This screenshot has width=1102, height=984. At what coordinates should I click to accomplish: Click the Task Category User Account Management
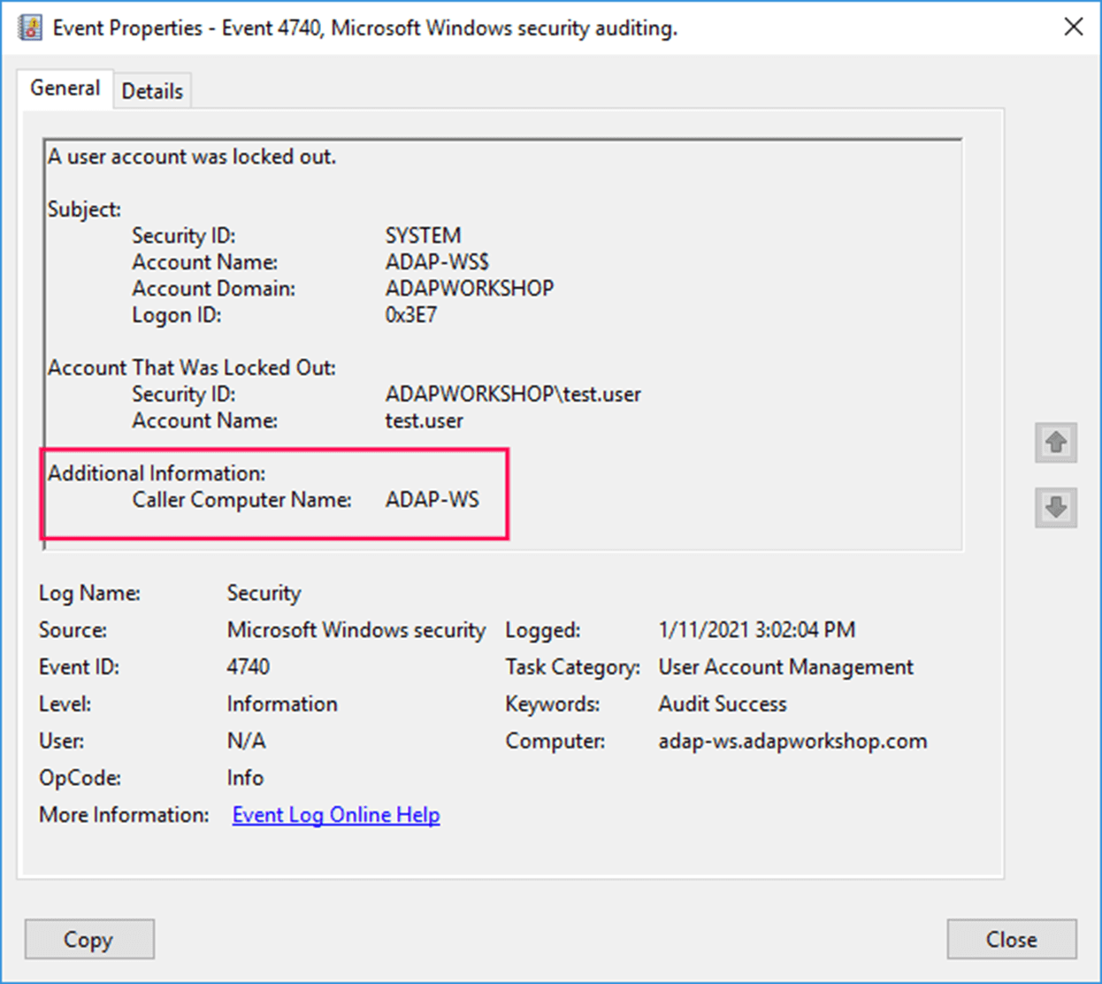point(785,667)
